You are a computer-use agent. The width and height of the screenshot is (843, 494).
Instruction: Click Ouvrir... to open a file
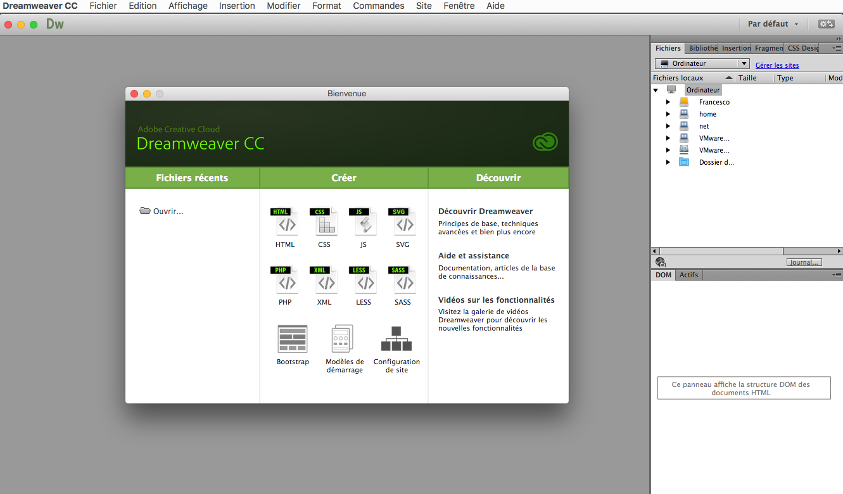(168, 212)
